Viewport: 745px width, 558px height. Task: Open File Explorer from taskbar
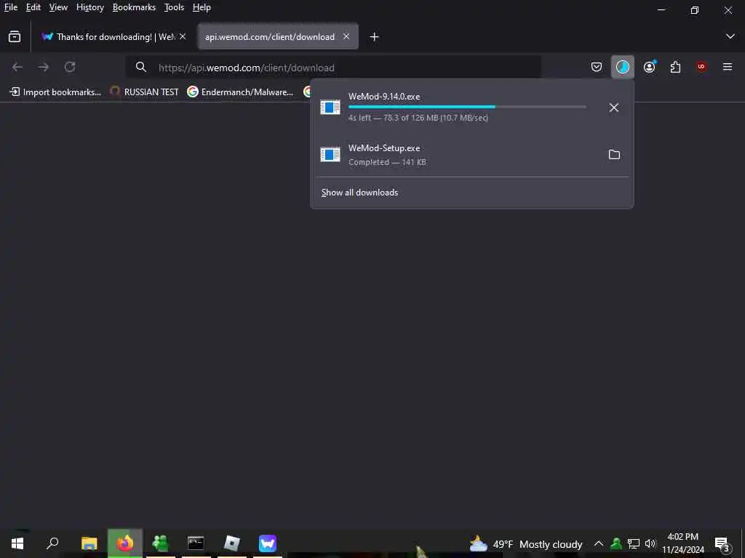click(x=89, y=543)
